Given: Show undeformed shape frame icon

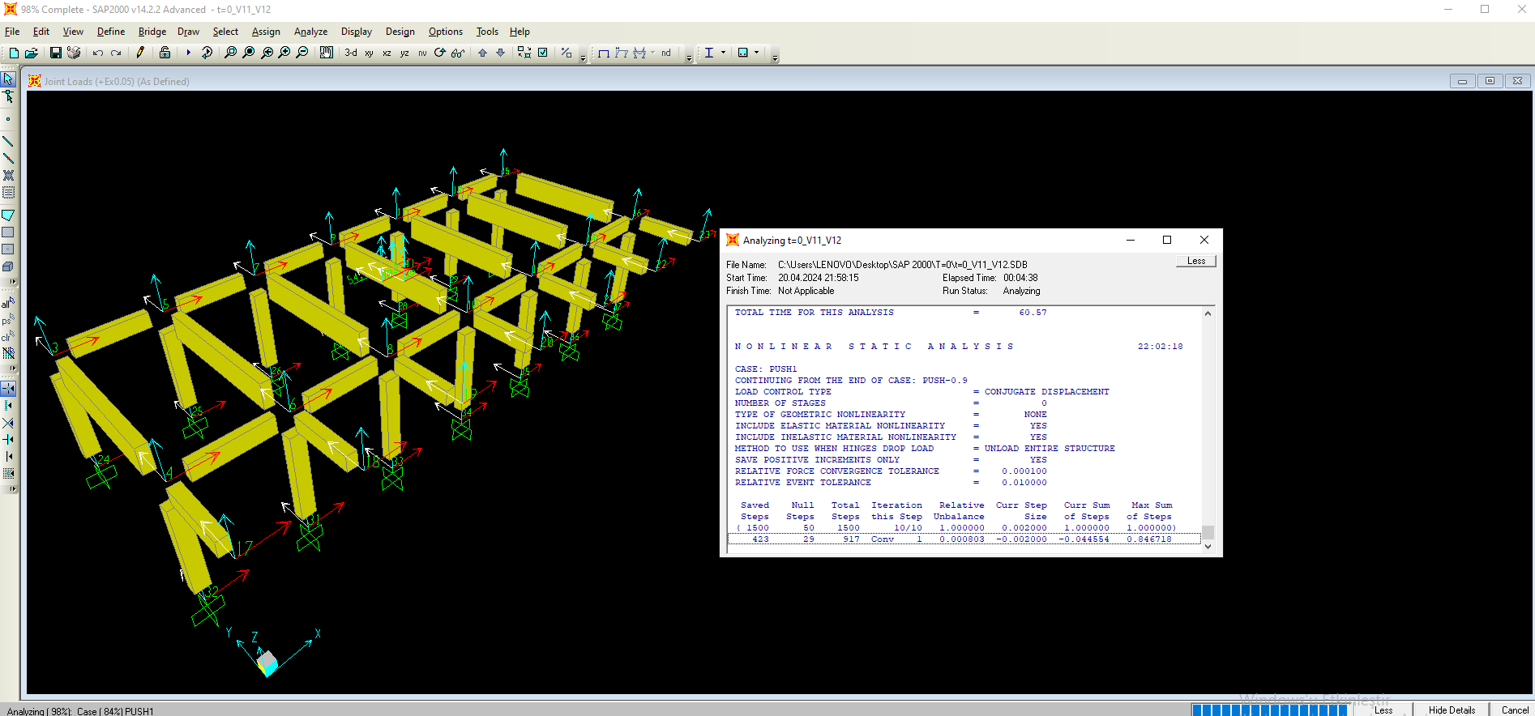Looking at the screenshot, I should [604, 53].
